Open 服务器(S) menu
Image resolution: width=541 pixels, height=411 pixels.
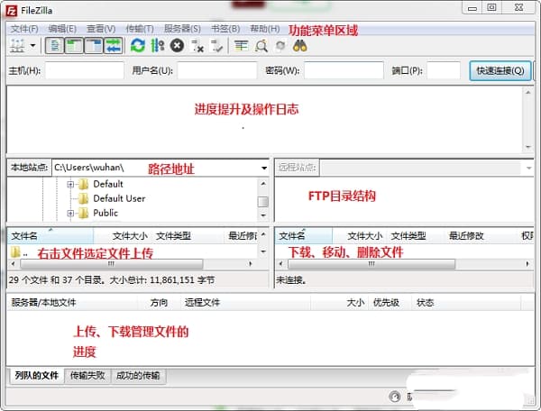(x=182, y=29)
